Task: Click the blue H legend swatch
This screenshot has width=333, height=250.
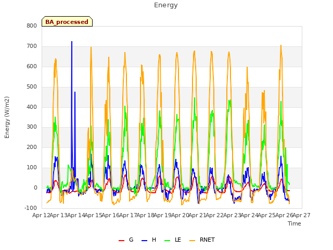Action: click(144, 241)
